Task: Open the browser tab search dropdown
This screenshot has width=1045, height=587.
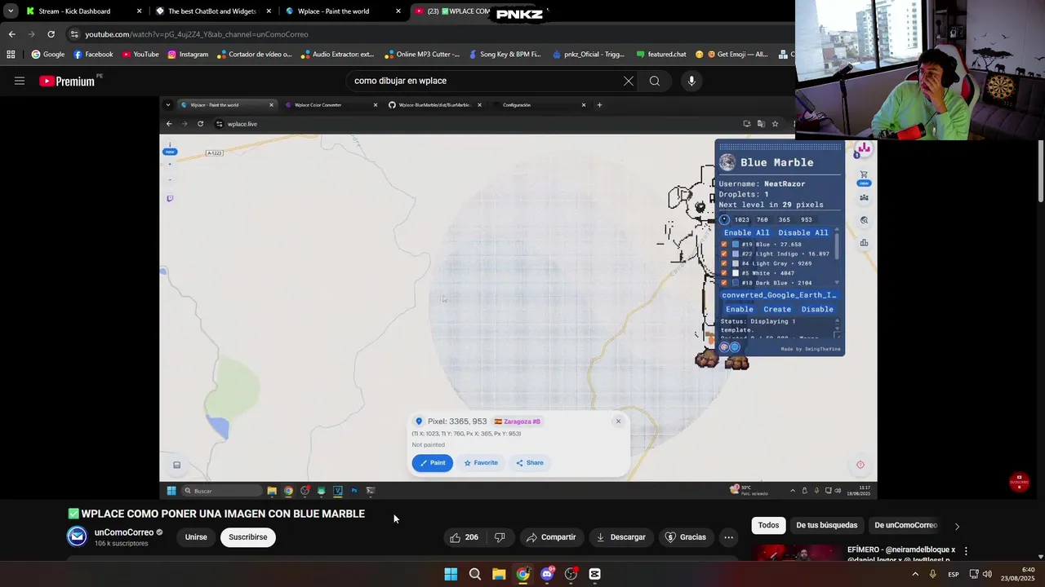Action: [11, 11]
